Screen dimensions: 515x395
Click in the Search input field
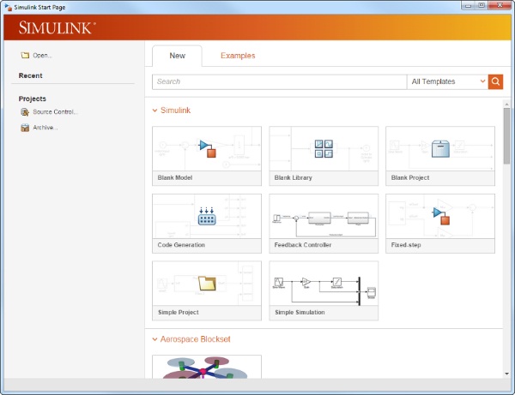[280, 81]
